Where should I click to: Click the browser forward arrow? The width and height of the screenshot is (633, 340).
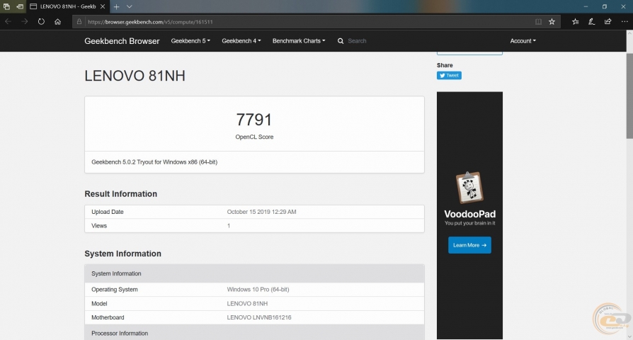coord(25,21)
